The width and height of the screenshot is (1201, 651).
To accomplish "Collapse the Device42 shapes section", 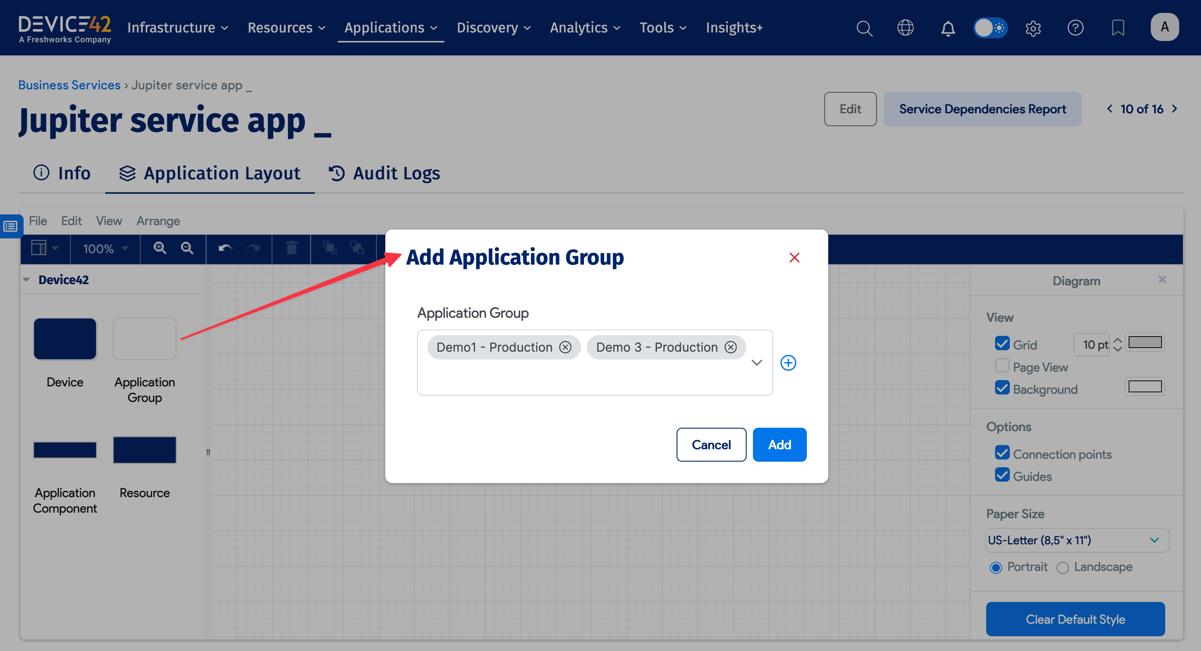I will tap(26, 279).
